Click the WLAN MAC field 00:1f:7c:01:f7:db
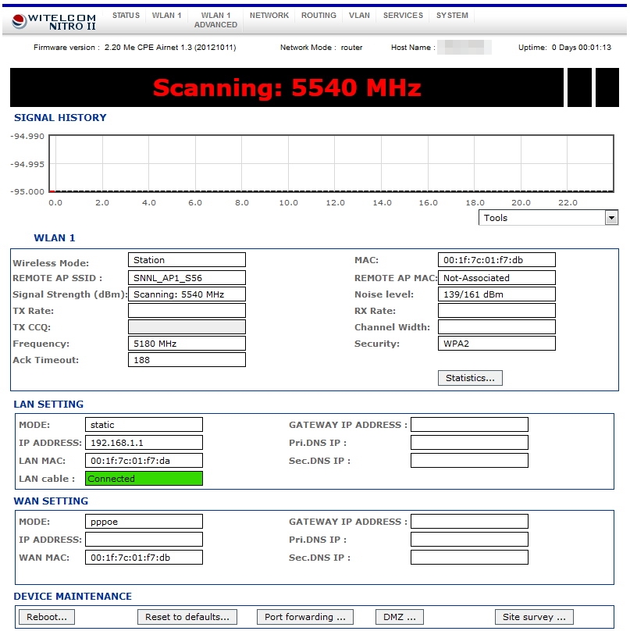630x631 pixels. [497, 260]
